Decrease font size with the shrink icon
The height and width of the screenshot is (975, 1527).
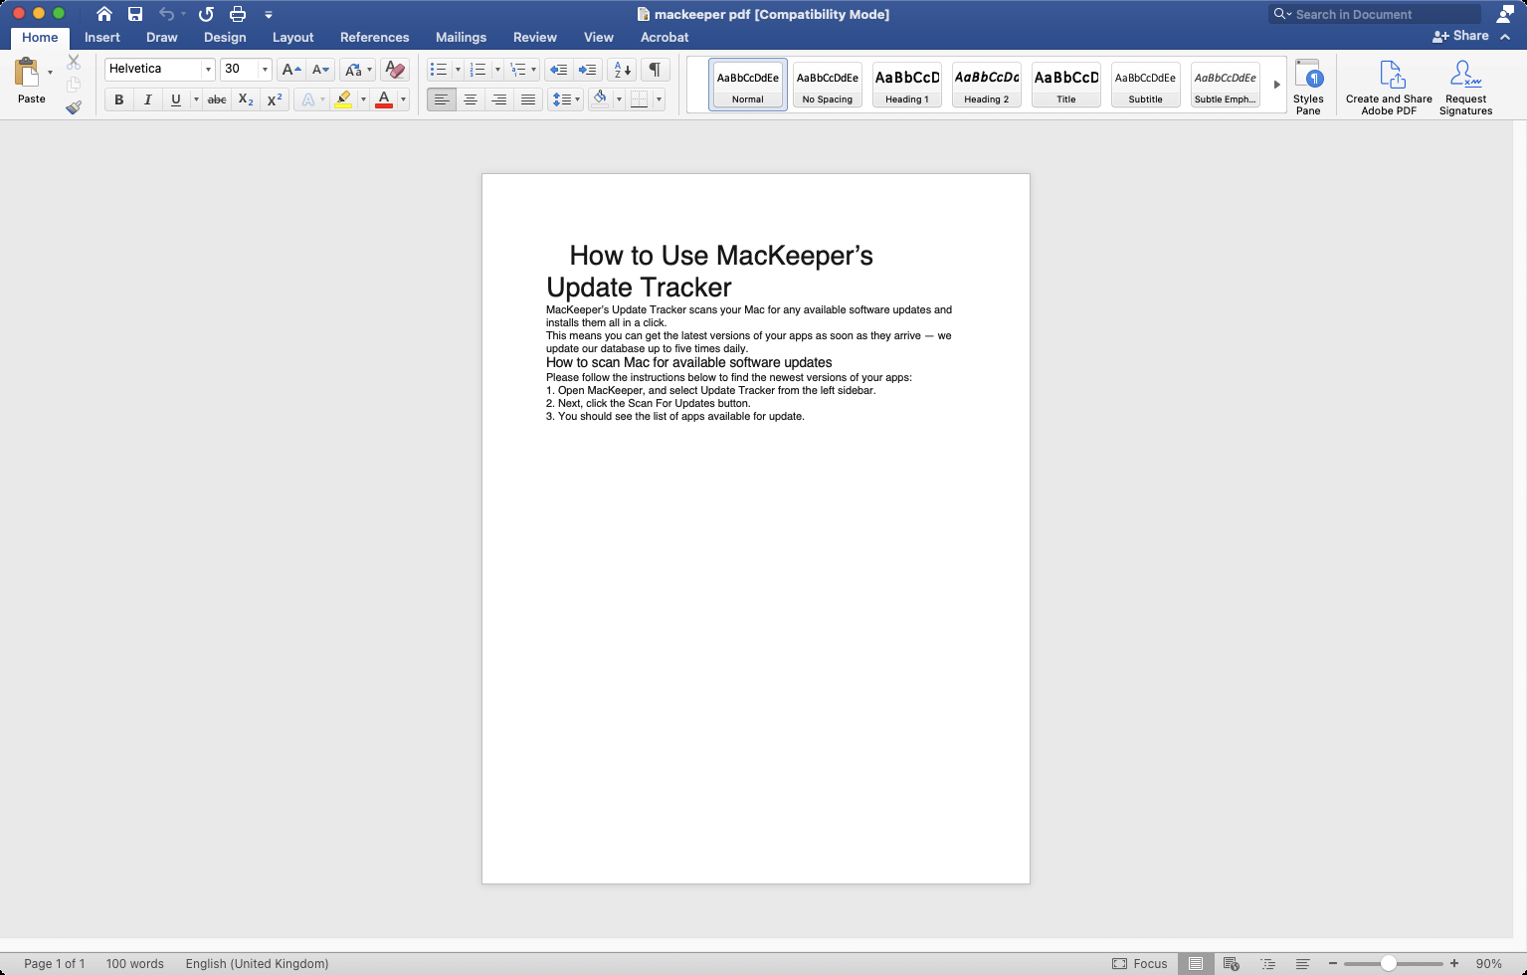(x=320, y=70)
